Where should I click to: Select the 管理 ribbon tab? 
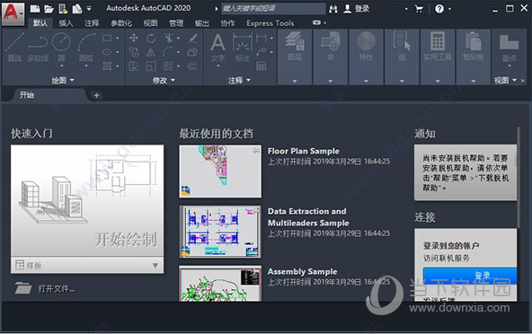point(176,23)
